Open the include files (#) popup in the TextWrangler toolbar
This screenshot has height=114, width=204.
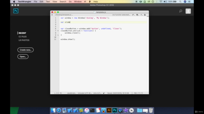coord(141,15)
